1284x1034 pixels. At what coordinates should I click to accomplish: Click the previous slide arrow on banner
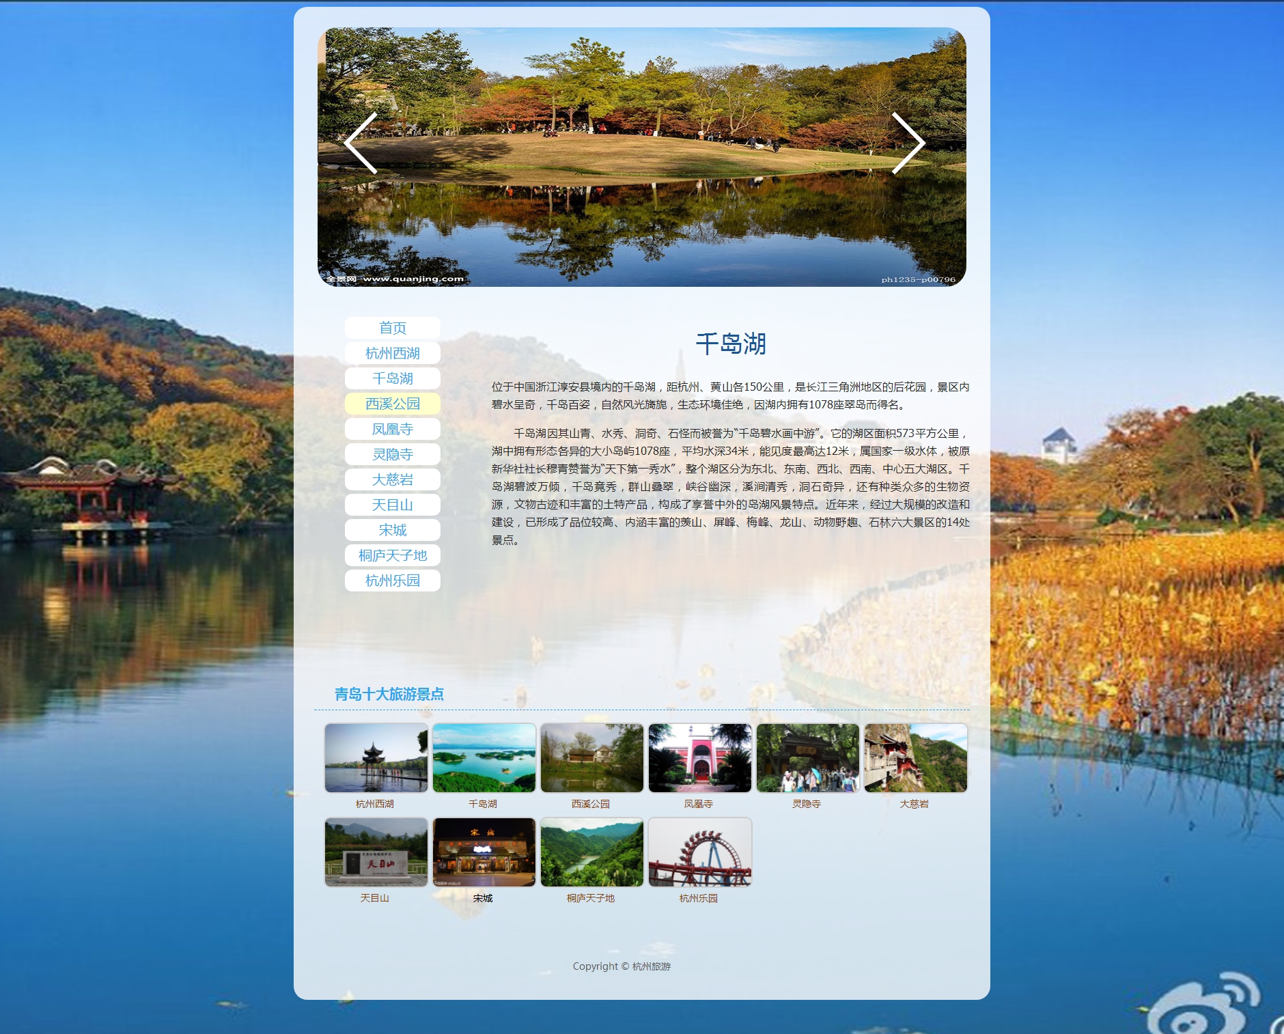361,143
